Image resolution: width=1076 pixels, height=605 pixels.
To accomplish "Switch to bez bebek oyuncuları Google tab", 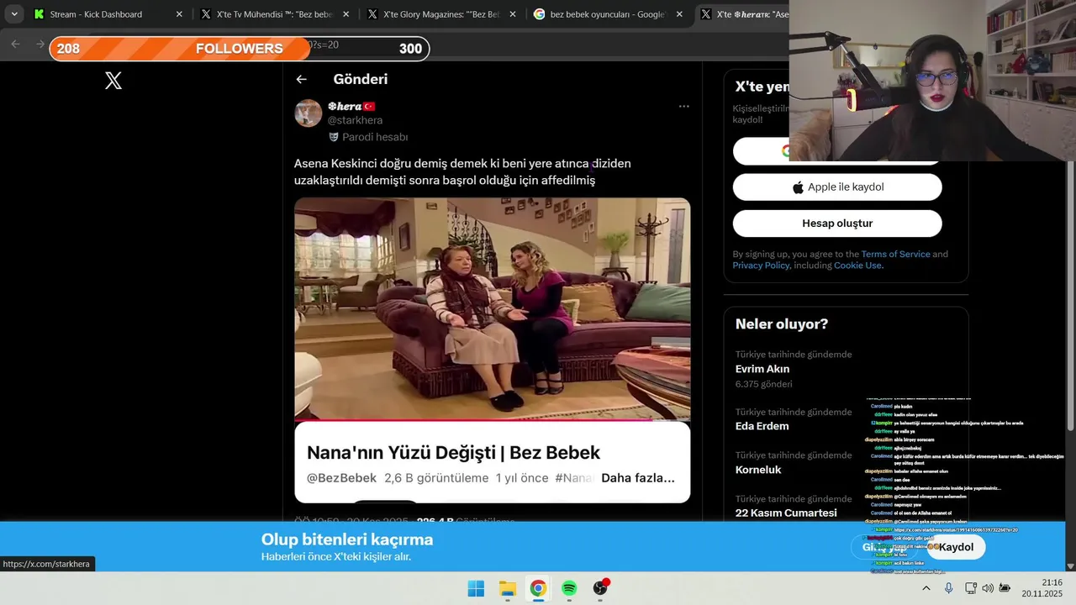I will tap(607, 14).
